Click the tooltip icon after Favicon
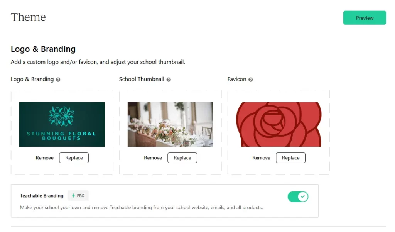 (251, 79)
